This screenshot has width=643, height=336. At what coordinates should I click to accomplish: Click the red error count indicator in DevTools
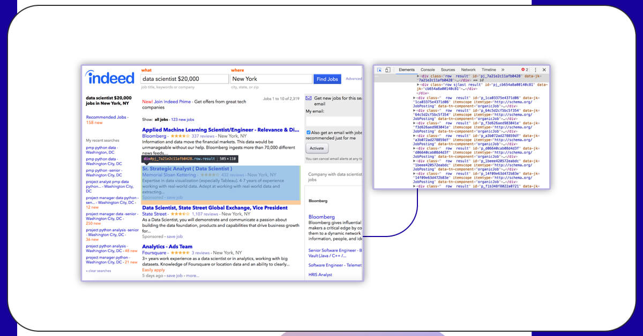(x=525, y=70)
